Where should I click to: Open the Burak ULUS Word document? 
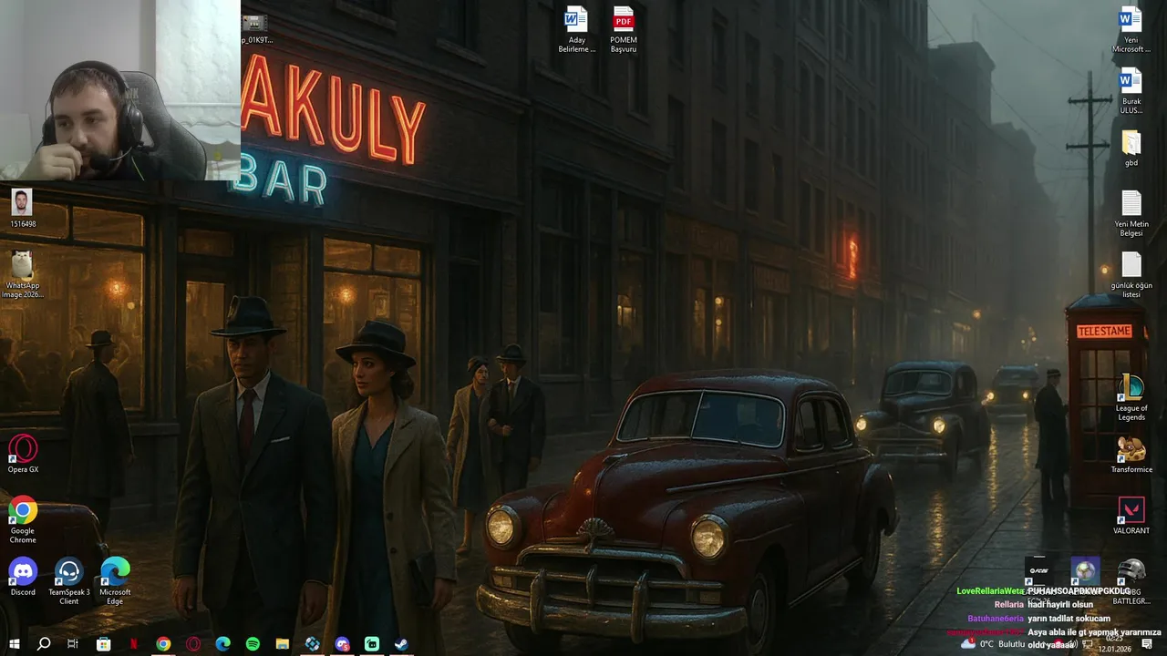(1131, 90)
